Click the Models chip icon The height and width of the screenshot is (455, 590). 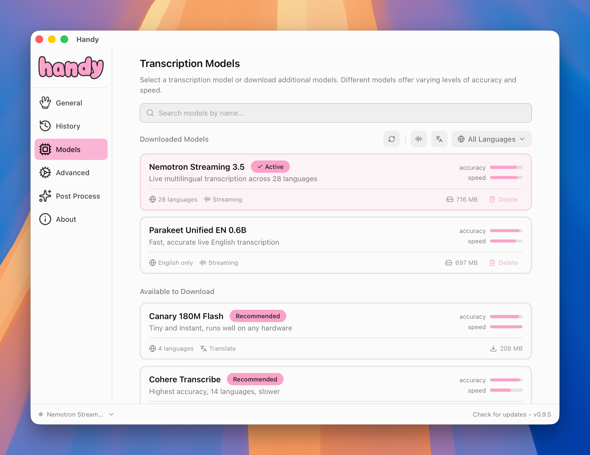click(45, 150)
